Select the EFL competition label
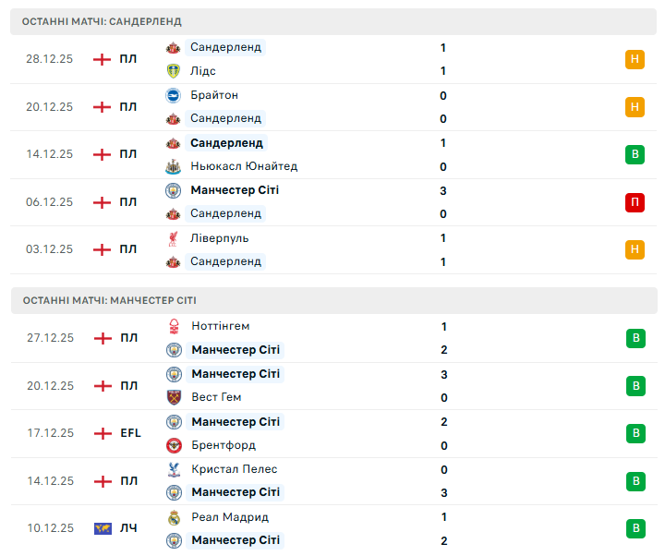 click(130, 433)
